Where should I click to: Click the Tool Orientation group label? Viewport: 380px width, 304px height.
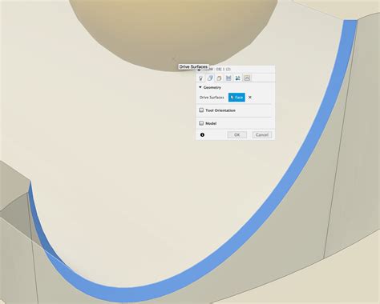(220, 110)
